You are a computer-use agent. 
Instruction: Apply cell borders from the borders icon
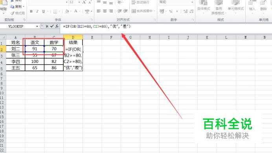point(55,11)
